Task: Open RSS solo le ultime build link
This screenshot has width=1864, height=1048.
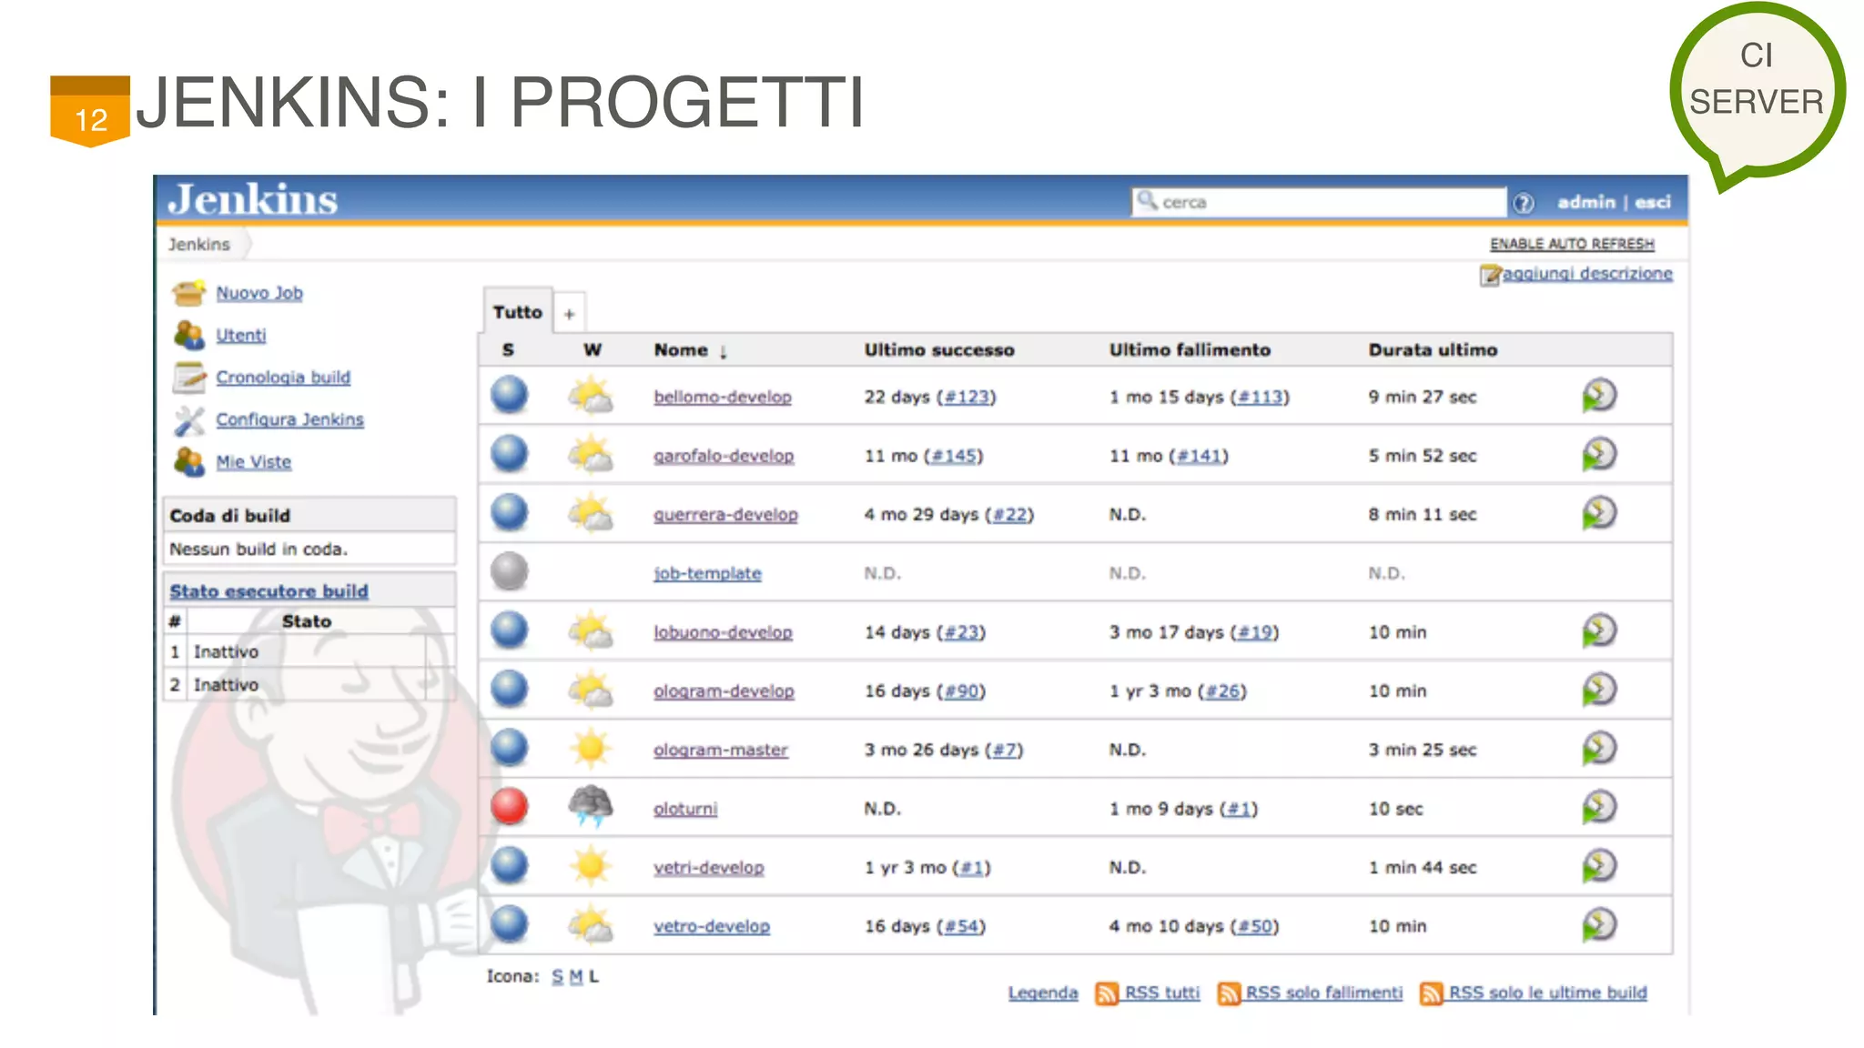Action: click(x=1548, y=993)
